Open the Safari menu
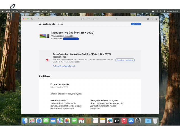 (8, 11)
